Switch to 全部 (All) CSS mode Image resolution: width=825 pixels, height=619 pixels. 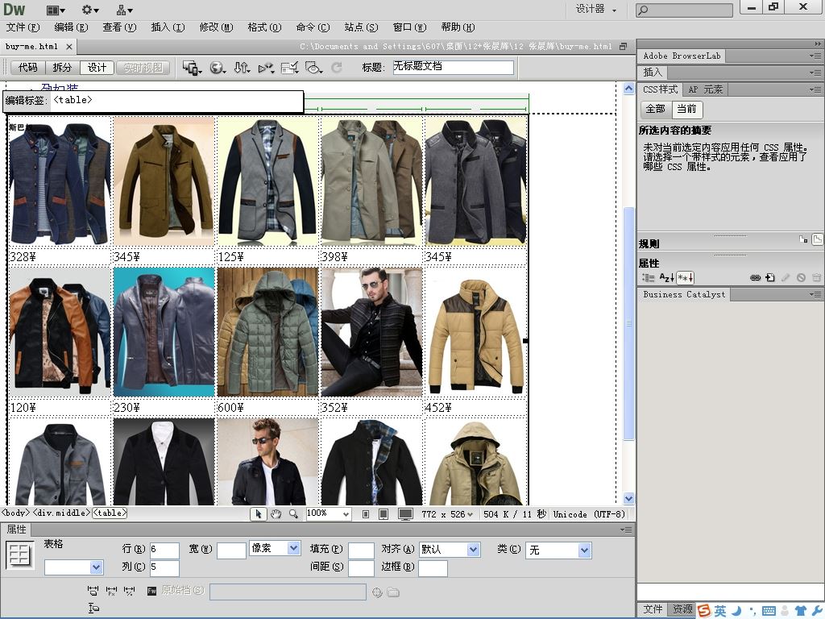655,109
